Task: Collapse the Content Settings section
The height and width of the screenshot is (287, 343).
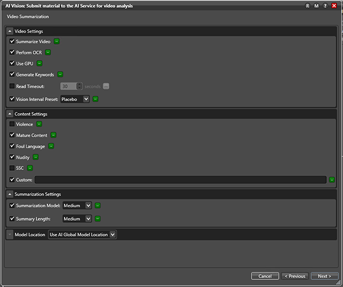Action: point(9,114)
